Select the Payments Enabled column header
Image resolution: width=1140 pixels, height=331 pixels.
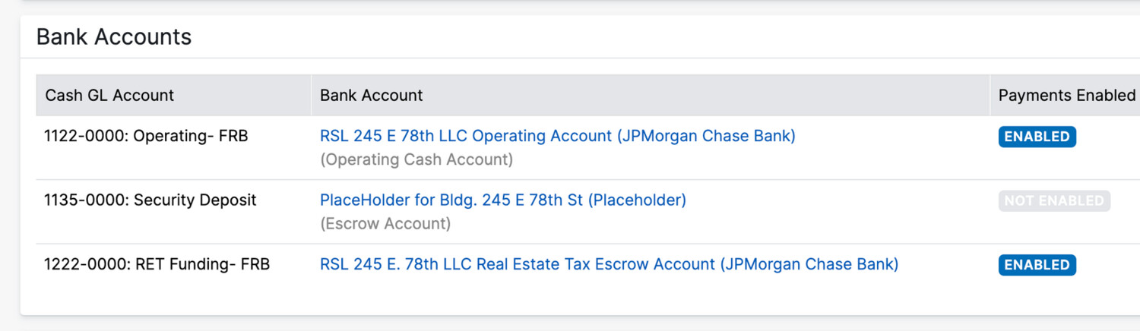pyautogui.click(x=1066, y=96)
